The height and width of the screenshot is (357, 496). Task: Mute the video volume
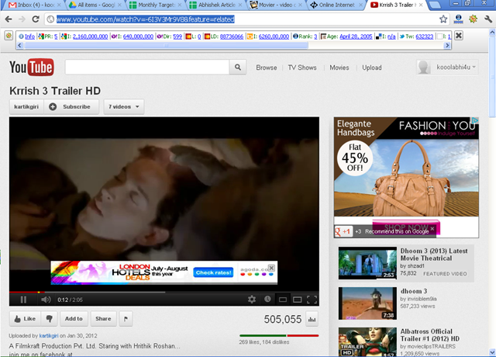click(x=46, y=300)
